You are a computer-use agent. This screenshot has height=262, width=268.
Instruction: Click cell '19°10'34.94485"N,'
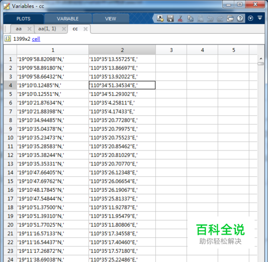point(53,120)
